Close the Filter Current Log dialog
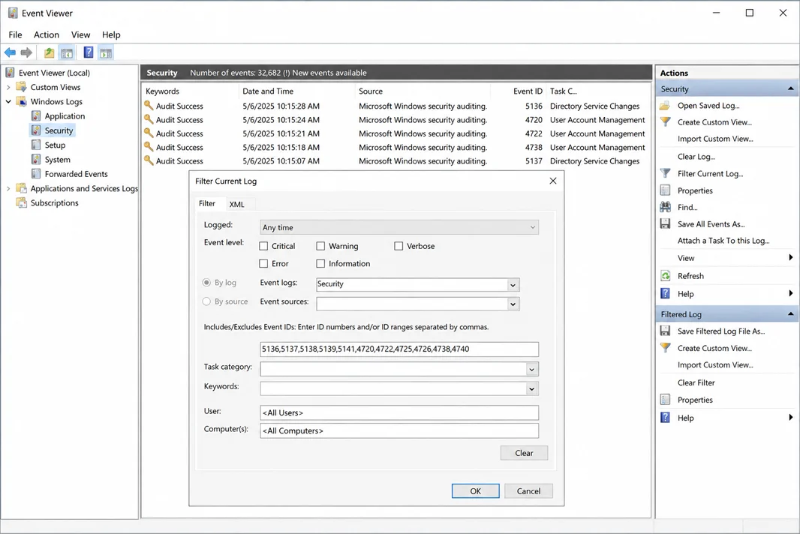This screenshot has width=800, height=534. coord(553,181)
